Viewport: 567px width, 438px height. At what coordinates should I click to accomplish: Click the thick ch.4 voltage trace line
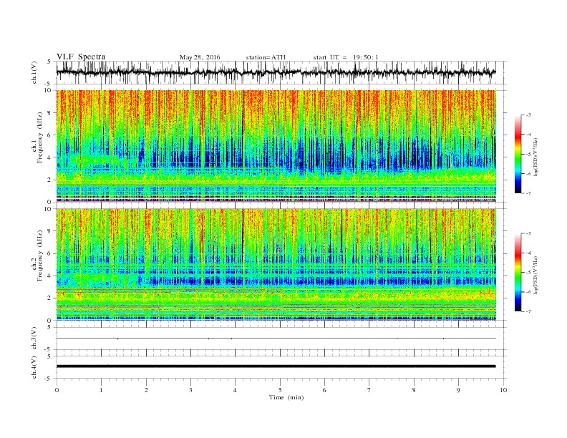click(276, 366)
